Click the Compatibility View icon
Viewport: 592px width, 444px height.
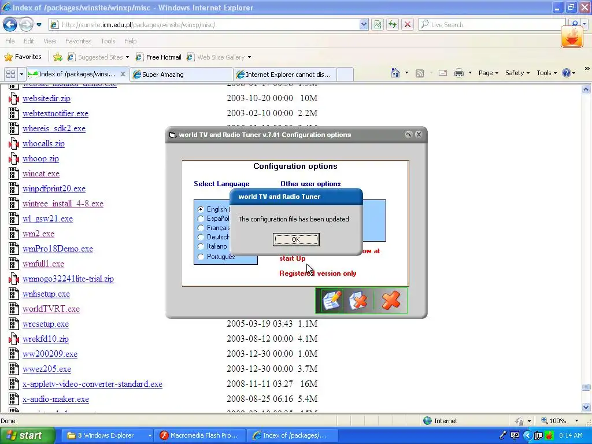[378, 25]
